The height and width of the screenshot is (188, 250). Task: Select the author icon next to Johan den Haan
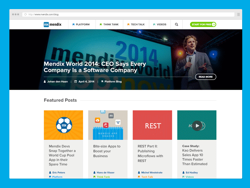coord(45,81)
